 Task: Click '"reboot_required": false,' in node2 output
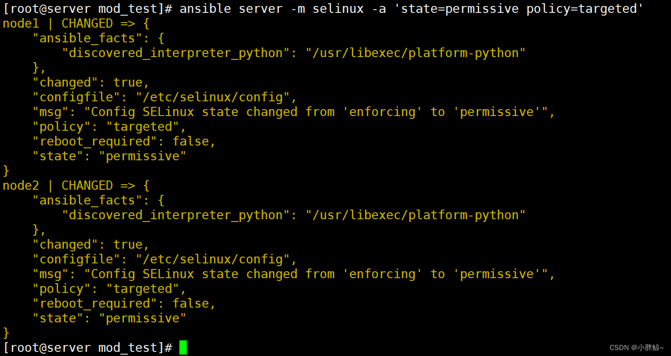click(124, 303)
